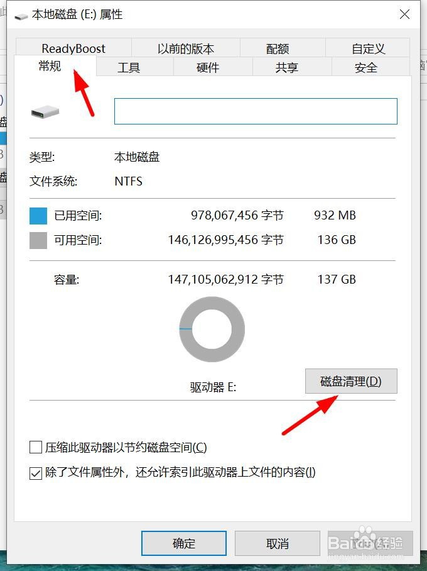Click the large disk drive icon

tap(45, 112)
